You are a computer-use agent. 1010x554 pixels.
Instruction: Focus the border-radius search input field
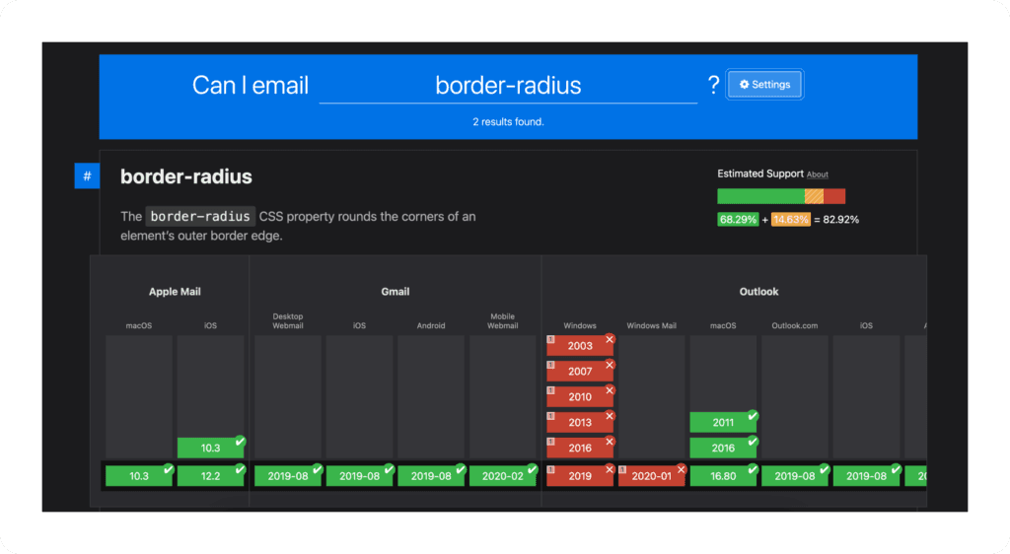tap(508, 86)
